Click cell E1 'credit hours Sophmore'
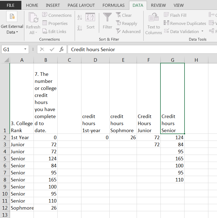 coord(123,98)
